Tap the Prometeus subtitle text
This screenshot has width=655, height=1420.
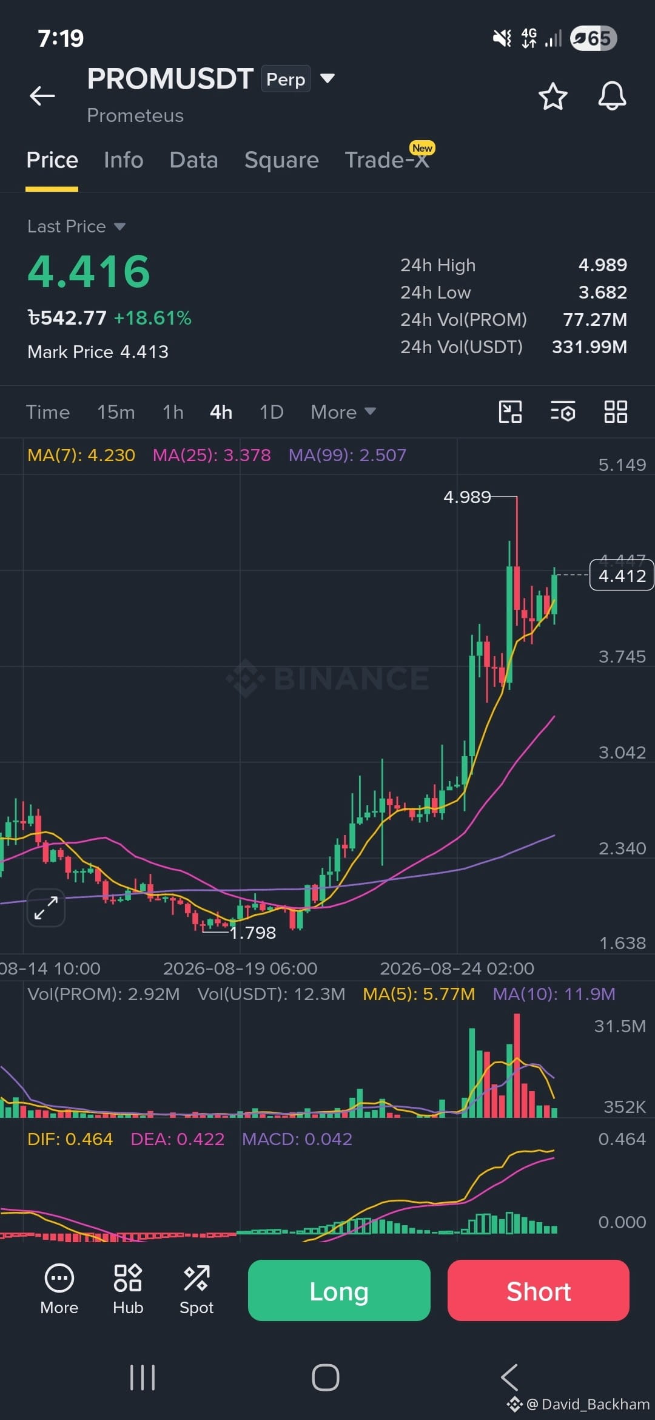tap(135, 115)
